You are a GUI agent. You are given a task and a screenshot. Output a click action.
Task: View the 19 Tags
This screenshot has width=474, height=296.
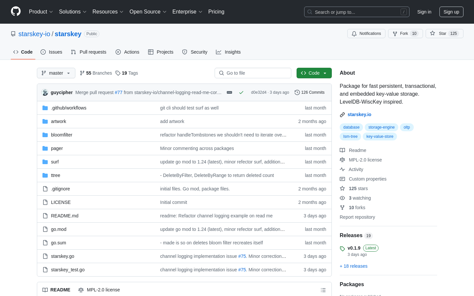click(127, 73)
